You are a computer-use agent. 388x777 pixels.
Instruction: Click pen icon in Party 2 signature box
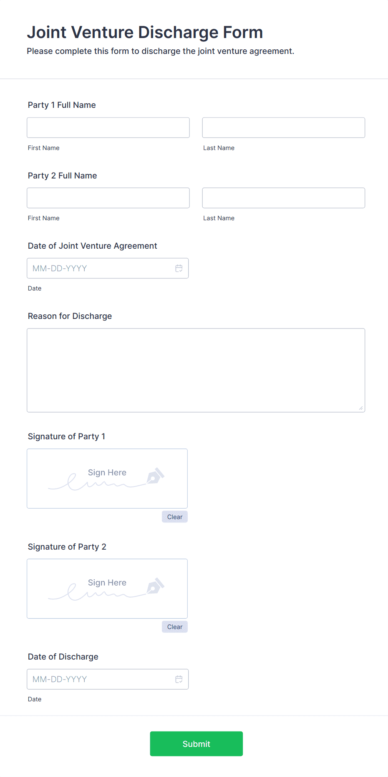[x=155, y=586]
